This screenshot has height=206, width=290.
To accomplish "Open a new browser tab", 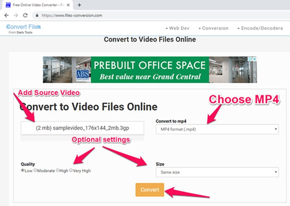I will pyautogui.click(x=79, y=5).
